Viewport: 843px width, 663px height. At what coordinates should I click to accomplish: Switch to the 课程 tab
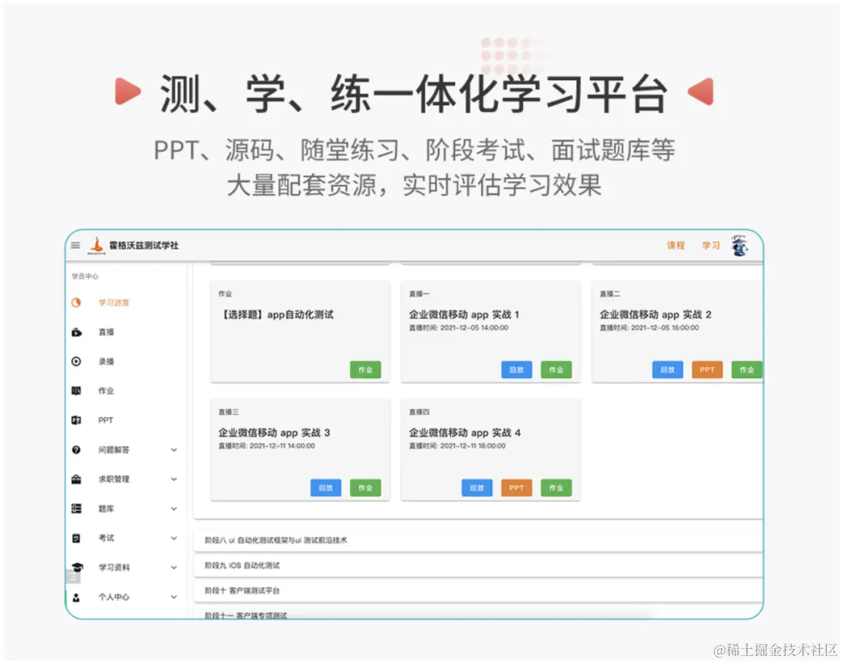click(674, 244)
